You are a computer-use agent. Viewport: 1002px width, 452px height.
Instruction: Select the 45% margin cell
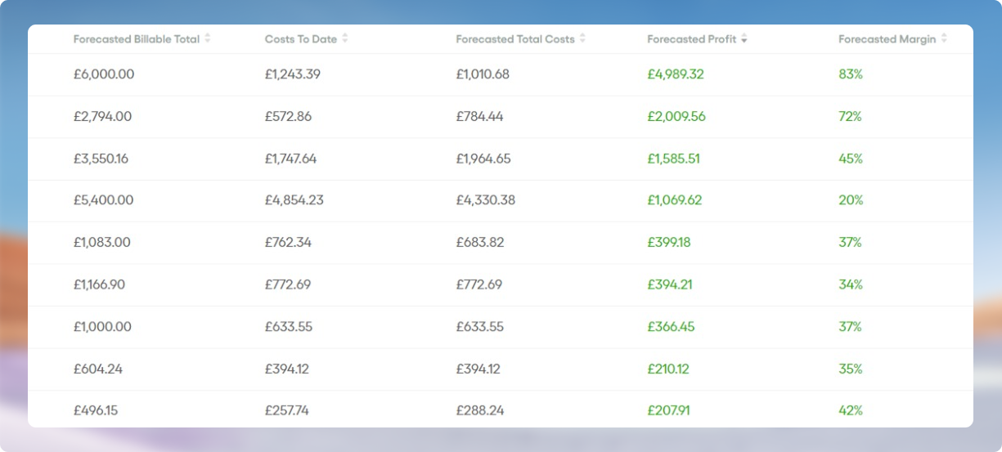[x=851, y=159]
